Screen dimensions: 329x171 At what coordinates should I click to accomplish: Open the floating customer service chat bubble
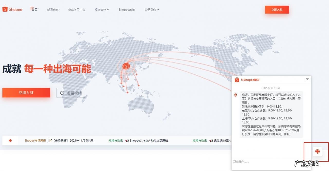pos(317,151)
